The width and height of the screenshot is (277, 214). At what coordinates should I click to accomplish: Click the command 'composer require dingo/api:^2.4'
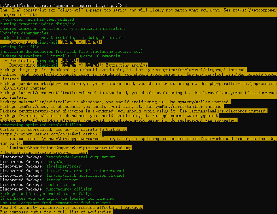[91, 5]
